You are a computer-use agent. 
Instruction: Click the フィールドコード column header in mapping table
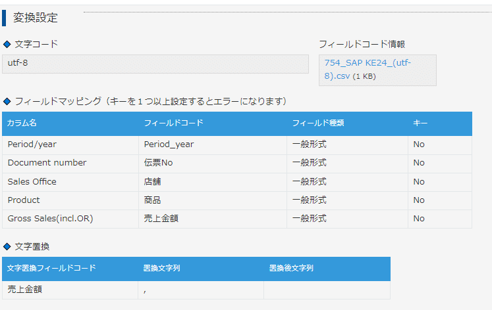pyautogui.click(x=173, y=123)
